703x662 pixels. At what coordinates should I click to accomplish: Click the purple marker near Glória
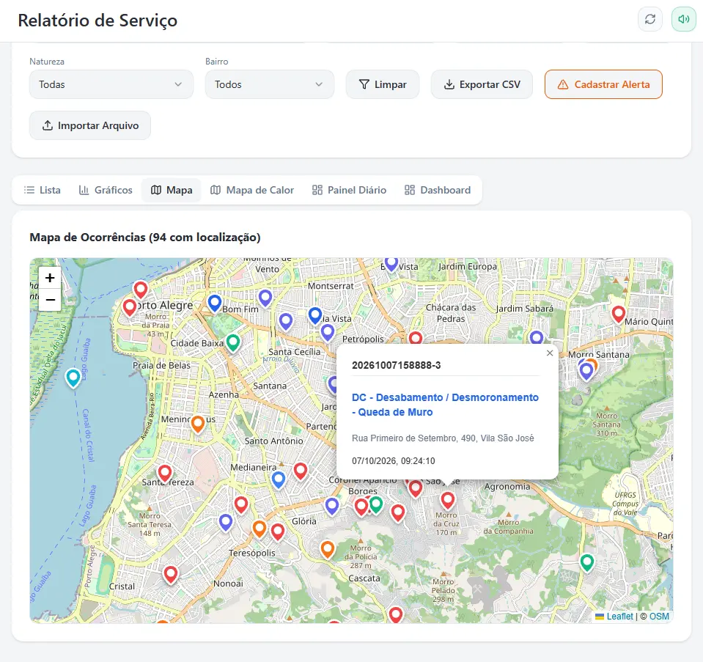pos(332,507)
